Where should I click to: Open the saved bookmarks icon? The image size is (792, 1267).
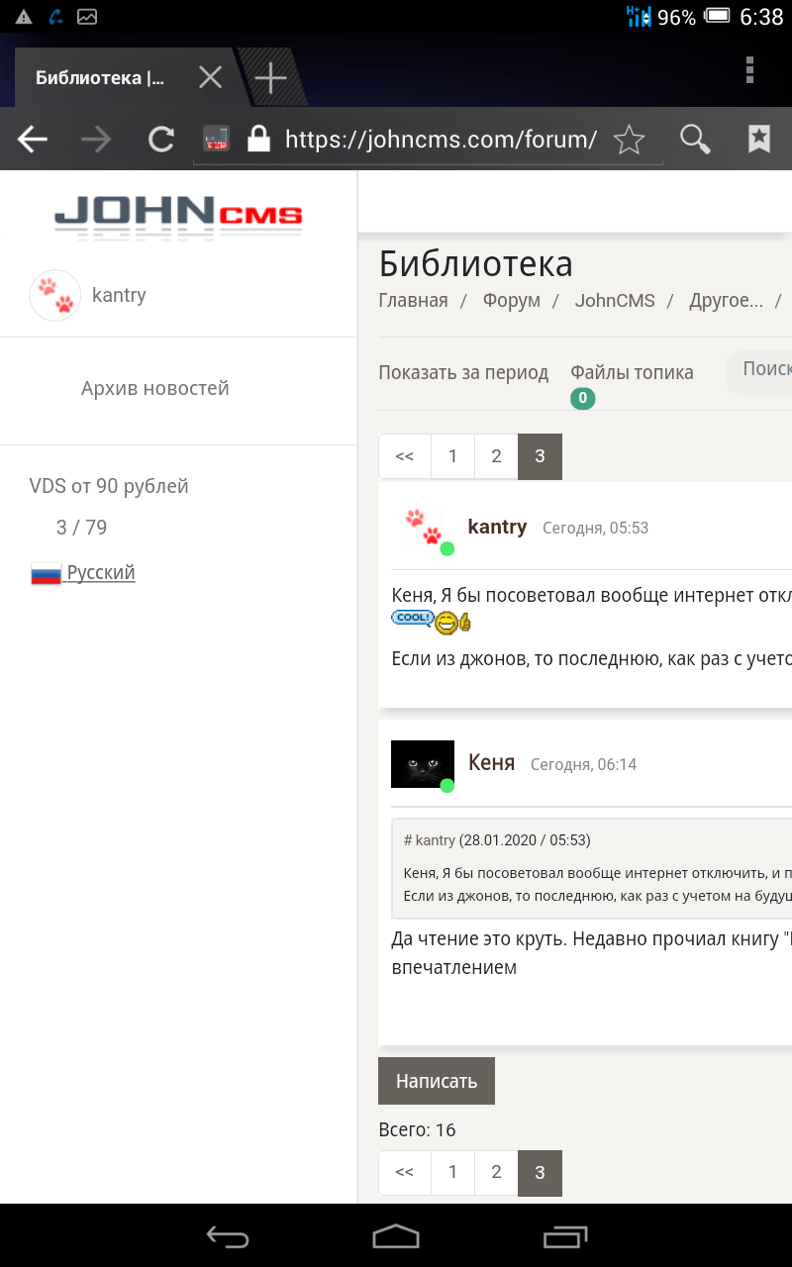coord(758,140)
